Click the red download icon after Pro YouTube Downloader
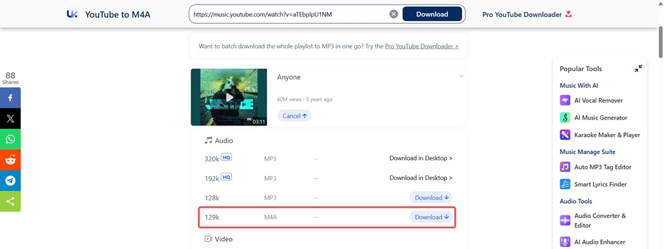Screen dimensions: 664x249 pos(569,14)
